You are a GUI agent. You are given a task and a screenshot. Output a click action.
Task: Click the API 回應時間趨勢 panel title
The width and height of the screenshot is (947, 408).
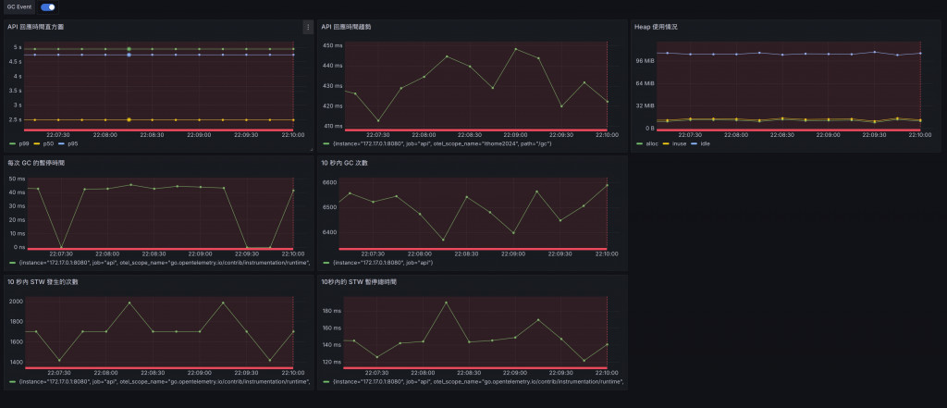(x=347, y=27)
